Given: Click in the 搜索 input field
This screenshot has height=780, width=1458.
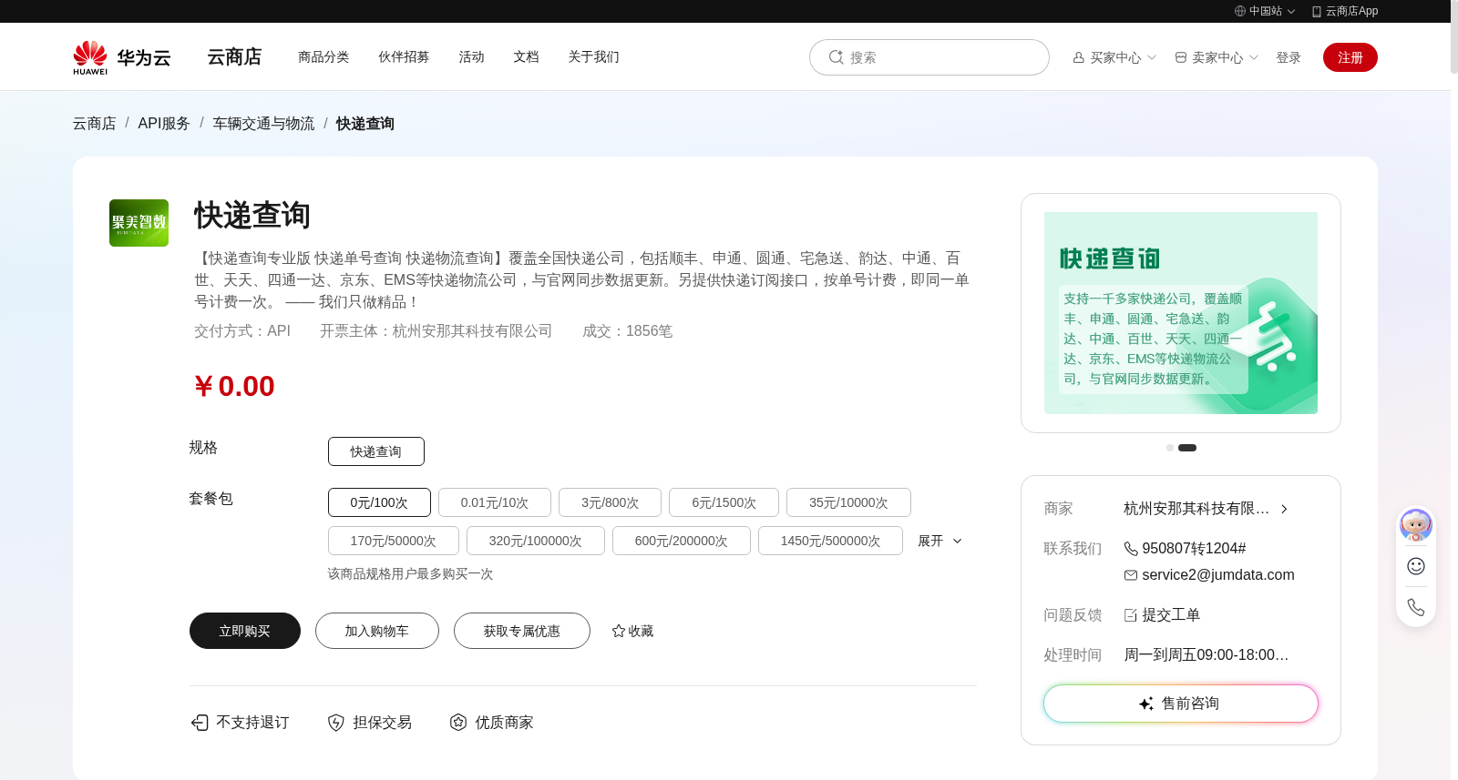Looking at the screenshot, I should pos(929,57).
